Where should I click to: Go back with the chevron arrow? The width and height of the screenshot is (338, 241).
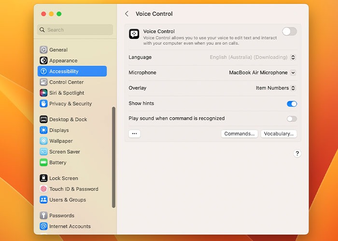pyautogui.click(x=127, y=14)
